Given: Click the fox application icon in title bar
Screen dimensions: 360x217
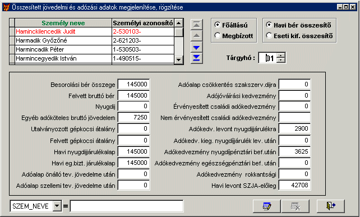Looking at the screenshot, I should coord(6,7).
